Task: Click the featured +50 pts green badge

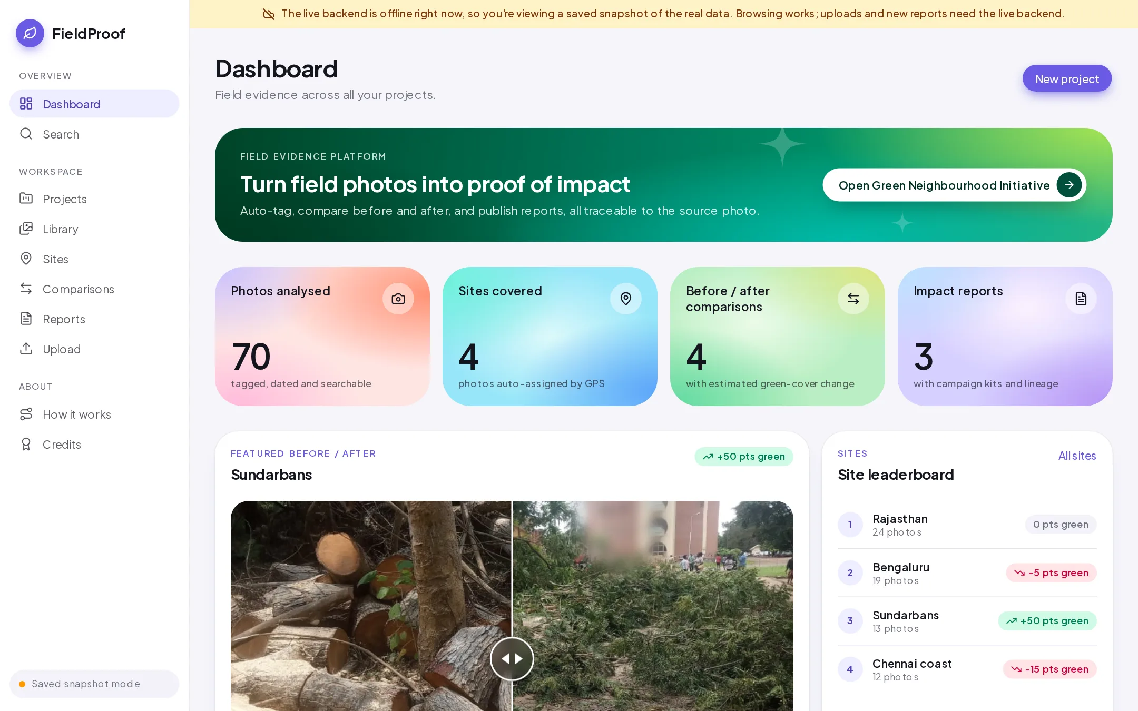Action: (x=743, y=457)
